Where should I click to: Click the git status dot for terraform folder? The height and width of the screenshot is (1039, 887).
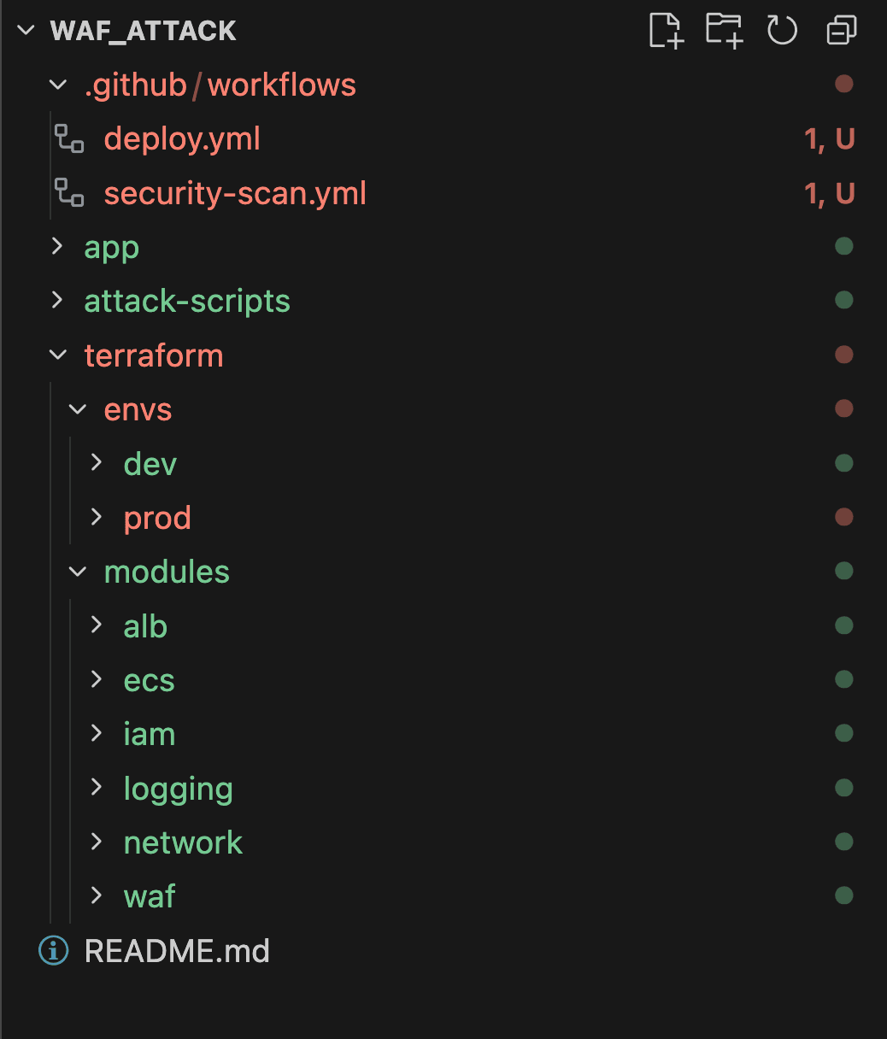[844, 355]
